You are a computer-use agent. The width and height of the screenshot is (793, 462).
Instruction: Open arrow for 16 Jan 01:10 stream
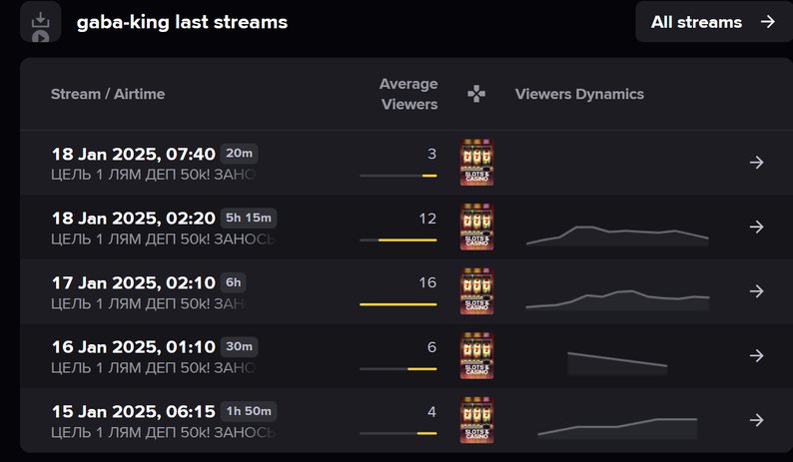(757, 356)
